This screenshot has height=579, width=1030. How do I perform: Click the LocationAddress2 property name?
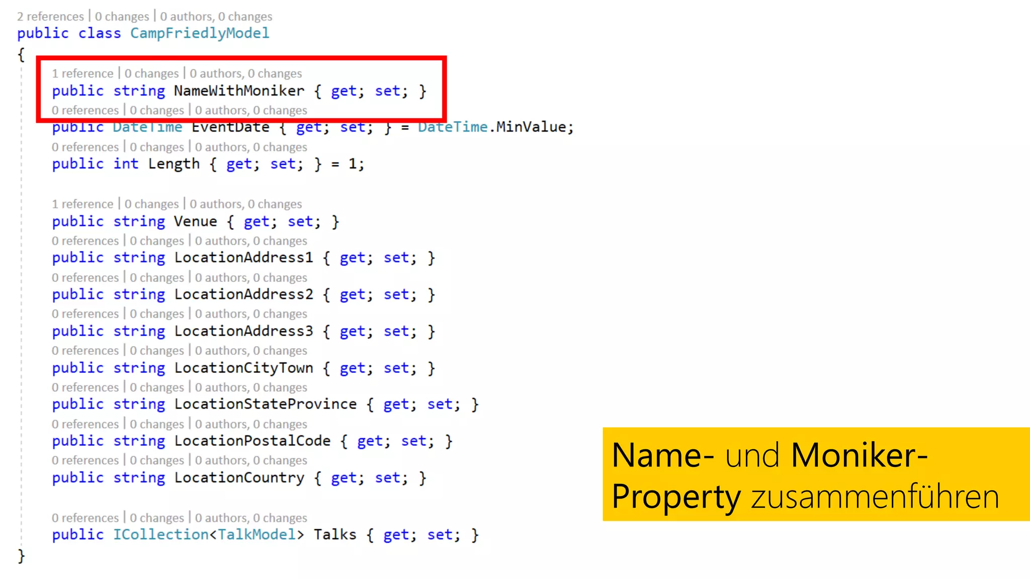244,294
